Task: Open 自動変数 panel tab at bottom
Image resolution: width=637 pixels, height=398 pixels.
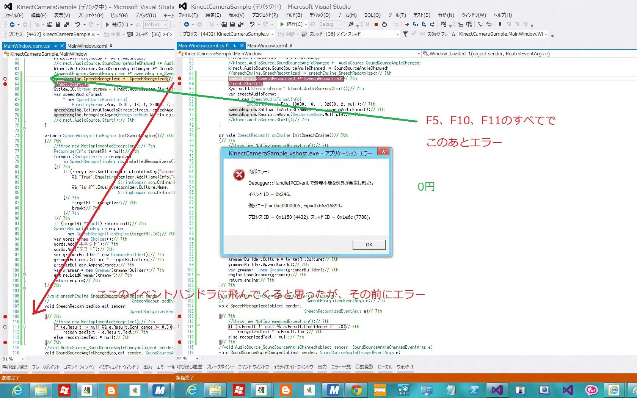Action: (364, 367)
